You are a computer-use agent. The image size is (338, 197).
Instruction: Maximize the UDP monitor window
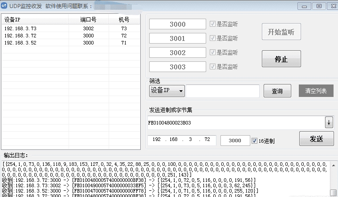[x=318, y=6]
